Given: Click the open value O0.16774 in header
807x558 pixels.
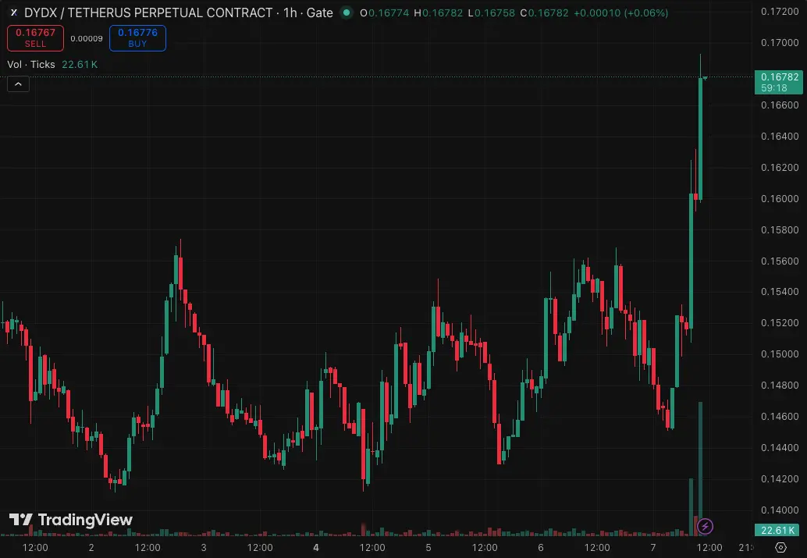Looking at the screenshot, I should [x=384, y=12].
